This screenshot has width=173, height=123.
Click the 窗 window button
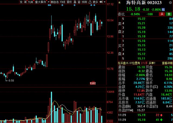[x=79, y=2]
